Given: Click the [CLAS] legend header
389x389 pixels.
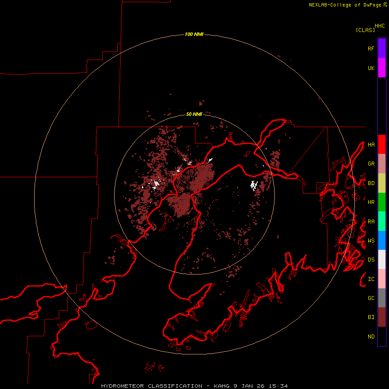Looking at the screenshot, I should point(365,30).
